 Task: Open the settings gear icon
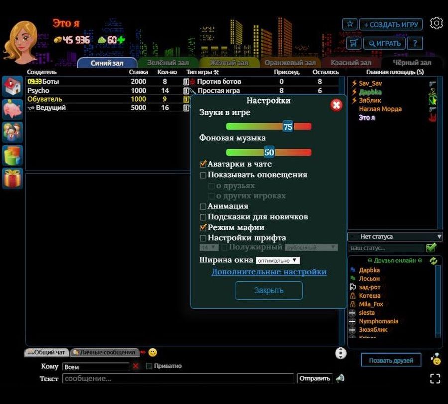(x=436, y=23)
